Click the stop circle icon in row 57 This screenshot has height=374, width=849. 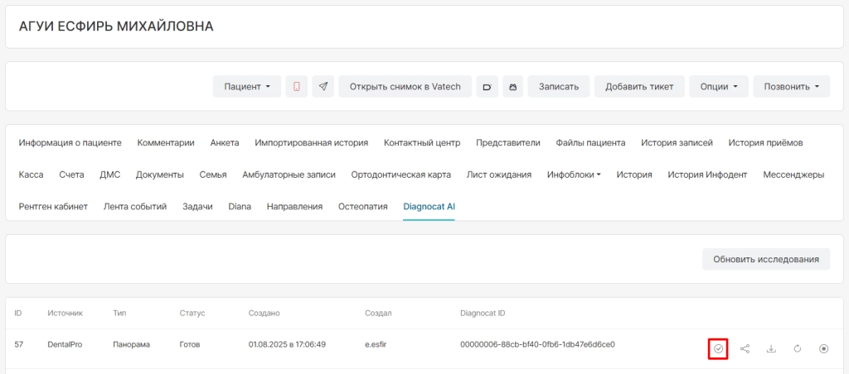[823, 348]
